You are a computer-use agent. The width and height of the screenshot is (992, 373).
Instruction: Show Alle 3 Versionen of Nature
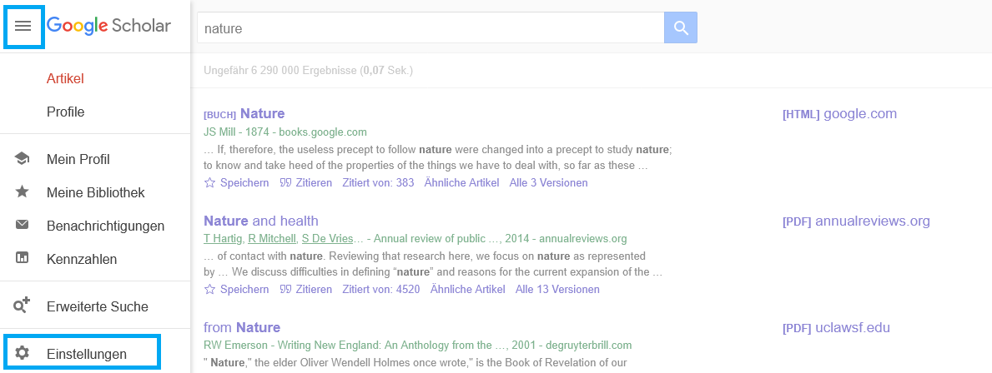click(549, 183)
